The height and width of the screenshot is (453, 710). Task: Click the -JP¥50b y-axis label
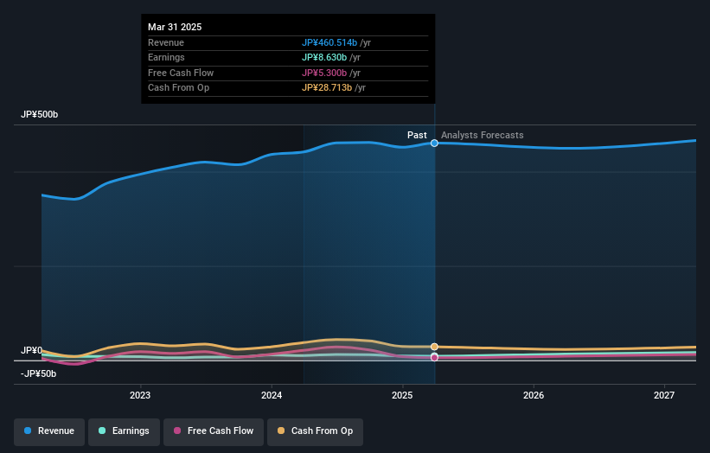[x=39, y=373]
